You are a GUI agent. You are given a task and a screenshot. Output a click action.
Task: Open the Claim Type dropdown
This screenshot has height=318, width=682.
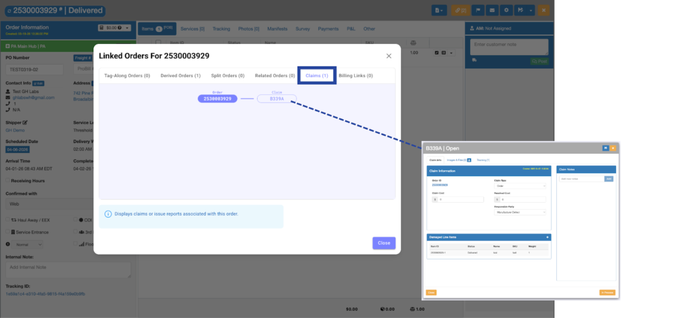click(519, 186)
